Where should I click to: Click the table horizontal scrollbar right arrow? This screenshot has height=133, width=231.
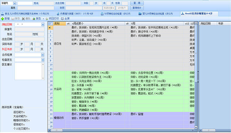(193, 130)
